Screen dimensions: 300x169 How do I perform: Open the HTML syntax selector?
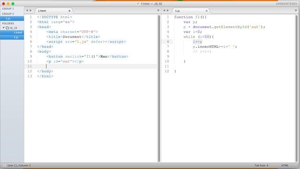(x=285, y=165)
